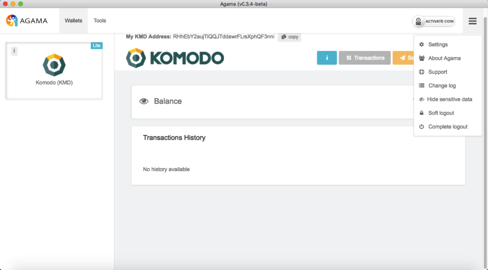Open the Wallets tab

coord(73,20)
